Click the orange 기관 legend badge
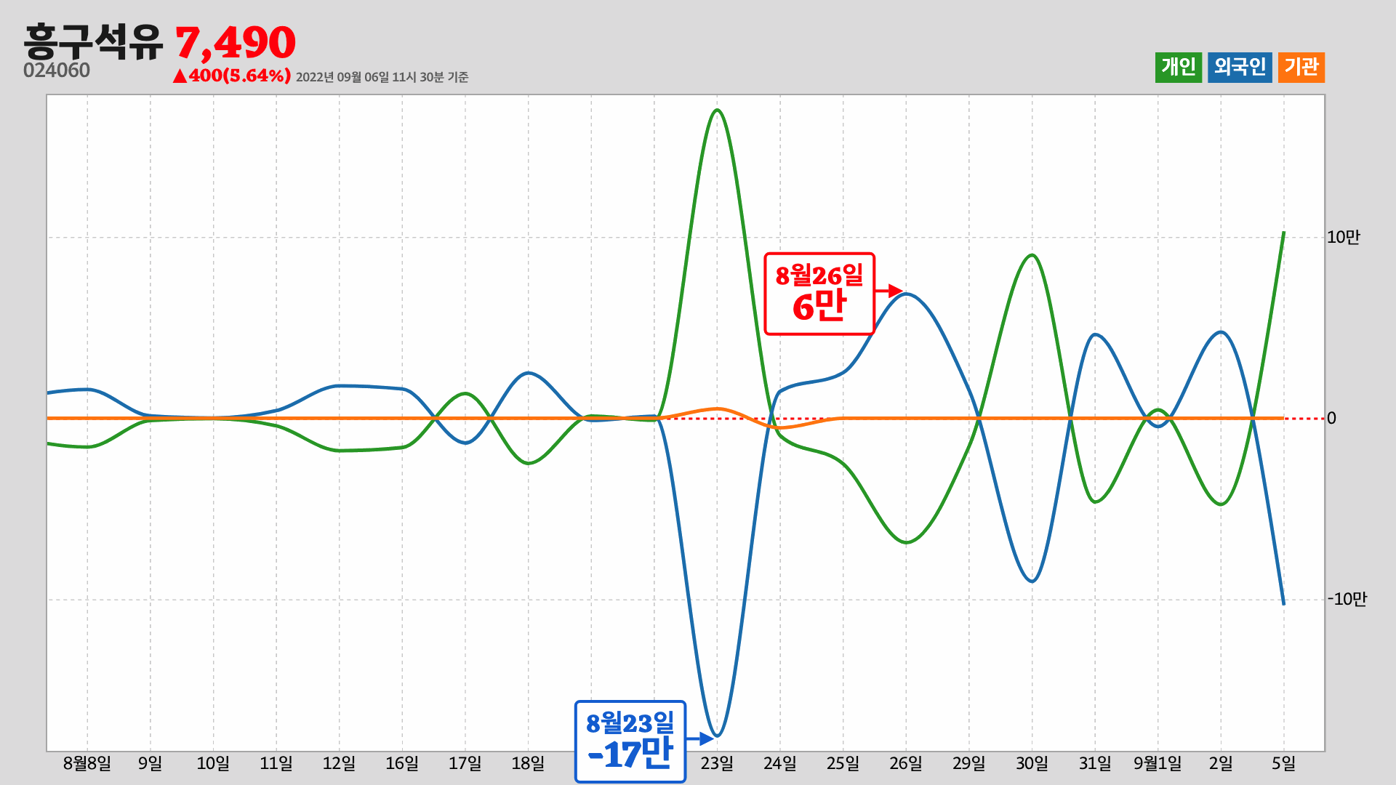1396x785 pixels. (1301, 68)
